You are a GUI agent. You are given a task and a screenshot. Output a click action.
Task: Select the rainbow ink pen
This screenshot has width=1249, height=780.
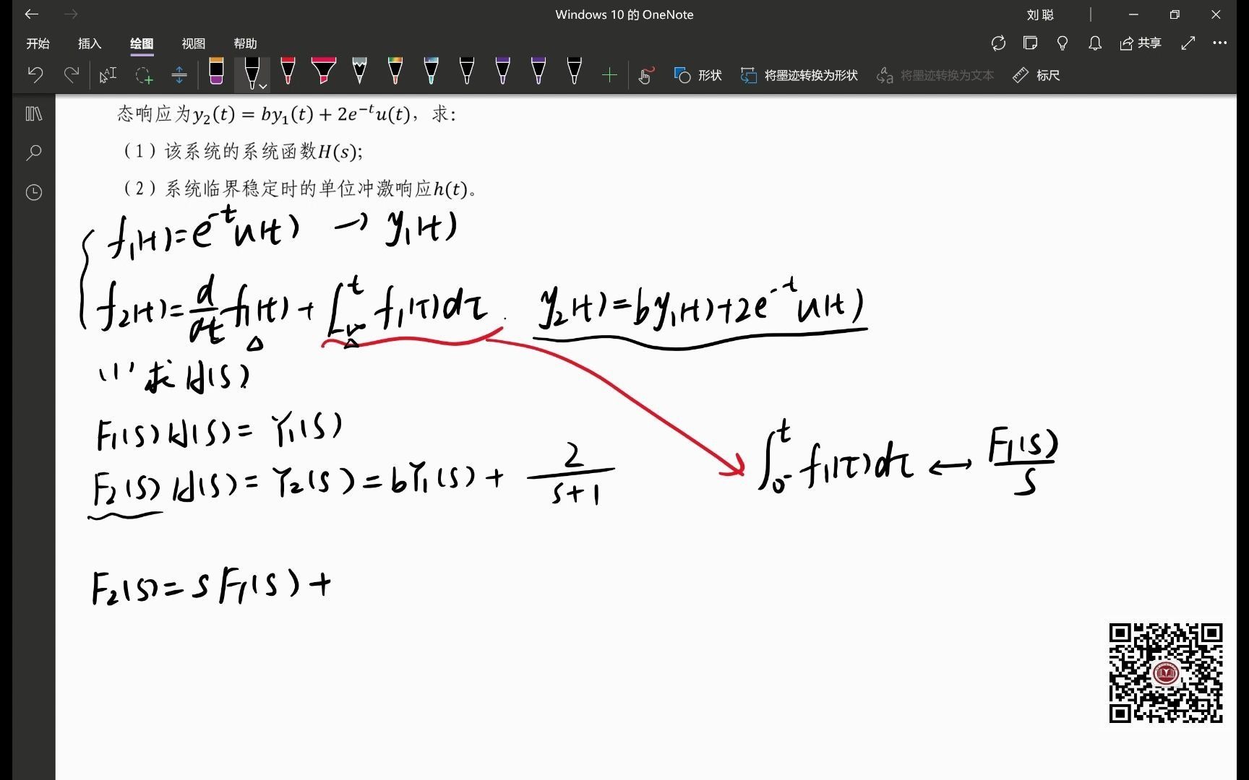click(395, 71)
